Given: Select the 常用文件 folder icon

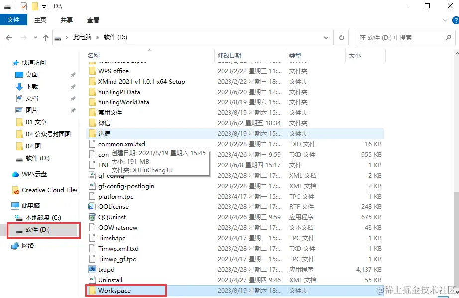Looking at the screenshot, I should (x=92, y=113).
